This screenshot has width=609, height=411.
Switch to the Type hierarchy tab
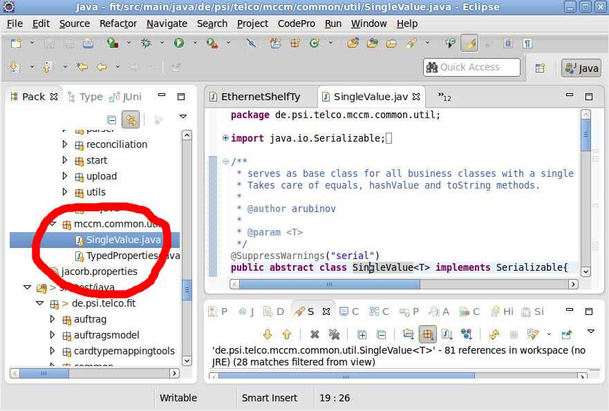86,97
